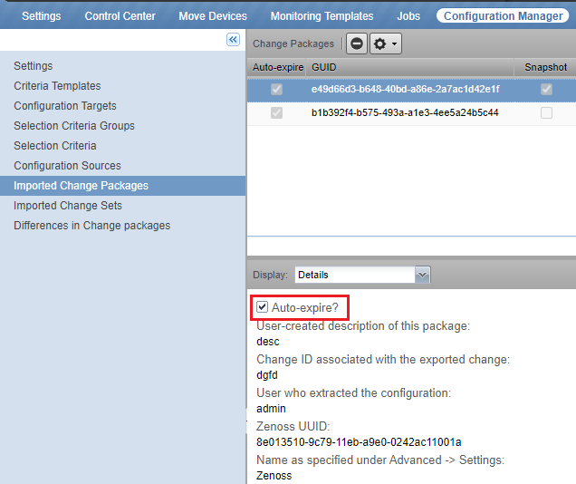Screen dimensions: 576x484
Task: Enable Snapshot for package b1b392f4
Action: (546, 112)
